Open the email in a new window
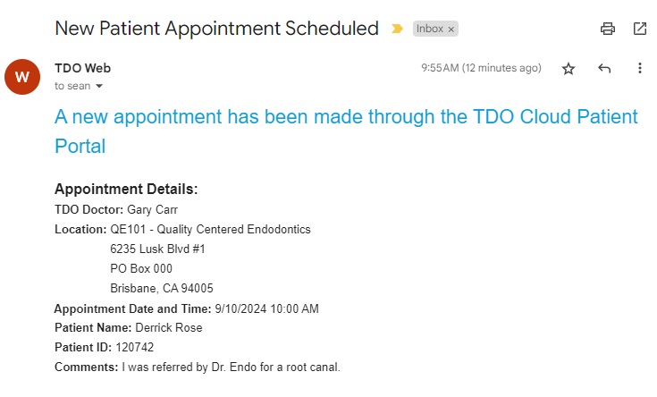The width and height of the screenshot is (657, 397). [x=640, y=29]
